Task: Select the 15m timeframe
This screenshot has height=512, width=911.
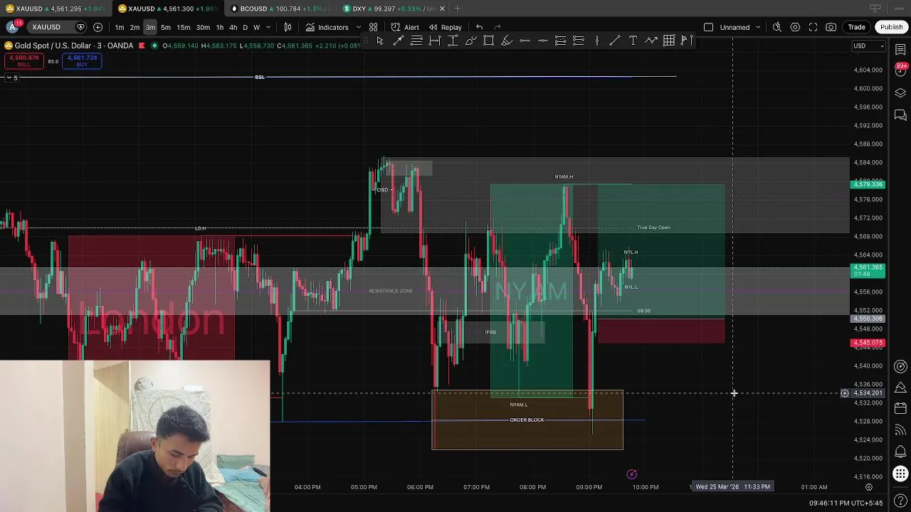Action: 184,27
